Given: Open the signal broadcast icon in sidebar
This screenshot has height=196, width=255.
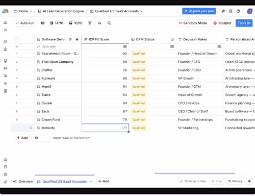Looking at the screenshot, I should pyautogui.click(x=6, y=68).
